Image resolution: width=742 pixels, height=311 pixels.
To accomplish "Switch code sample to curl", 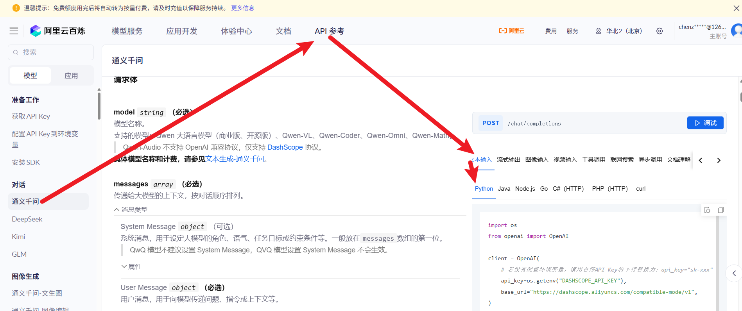I will pyautogui.click(x=641, y=189).
